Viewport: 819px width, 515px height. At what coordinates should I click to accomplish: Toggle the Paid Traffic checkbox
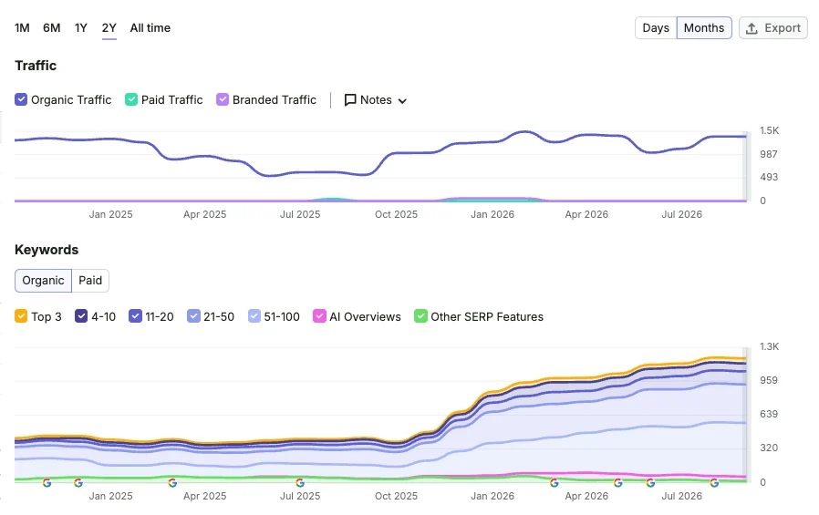click(x=131, y=99)
